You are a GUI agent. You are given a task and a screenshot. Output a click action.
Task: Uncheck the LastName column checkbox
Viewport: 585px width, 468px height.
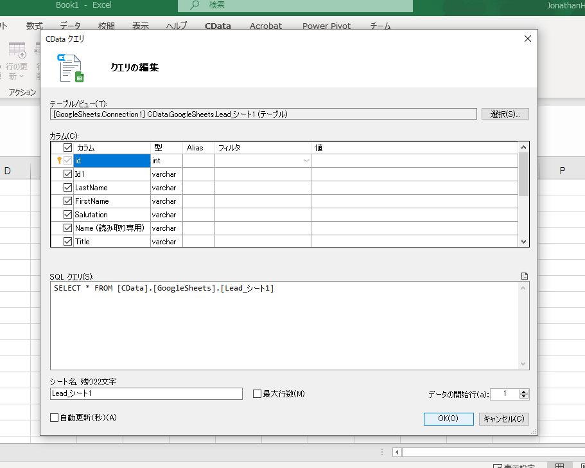(x=68, y=188)
